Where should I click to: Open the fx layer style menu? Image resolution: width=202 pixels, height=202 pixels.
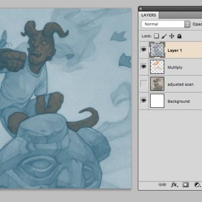pyautogui.click(x=174, y=185)
